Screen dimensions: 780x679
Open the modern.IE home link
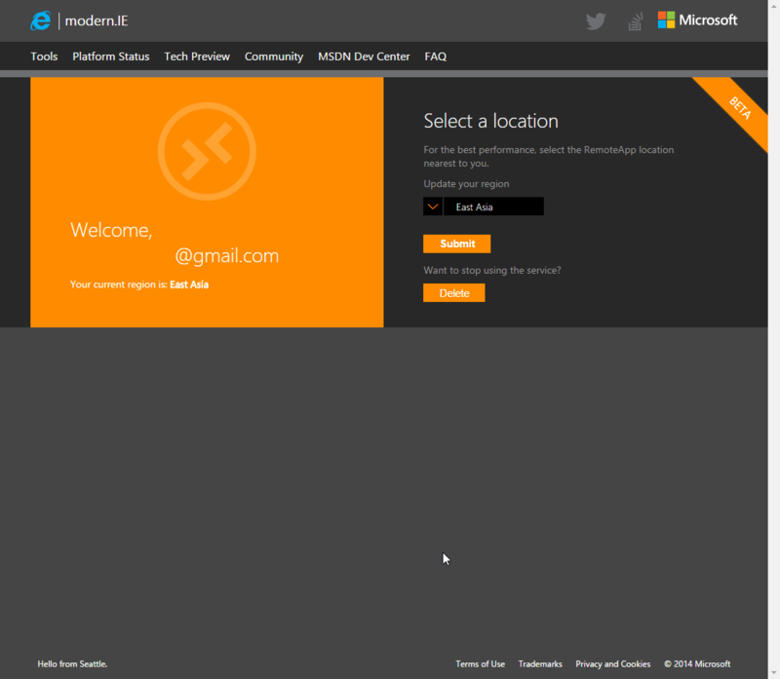pos(97,20)
